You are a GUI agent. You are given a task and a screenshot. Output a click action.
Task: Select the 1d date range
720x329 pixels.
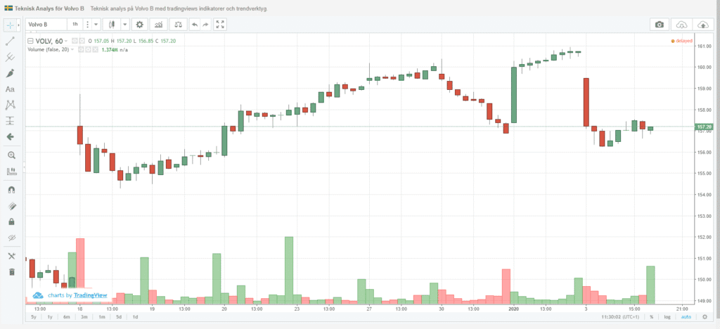135,317
